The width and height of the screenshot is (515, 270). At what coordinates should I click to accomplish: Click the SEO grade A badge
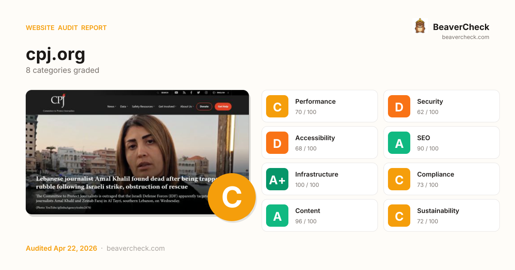point(399,143)
